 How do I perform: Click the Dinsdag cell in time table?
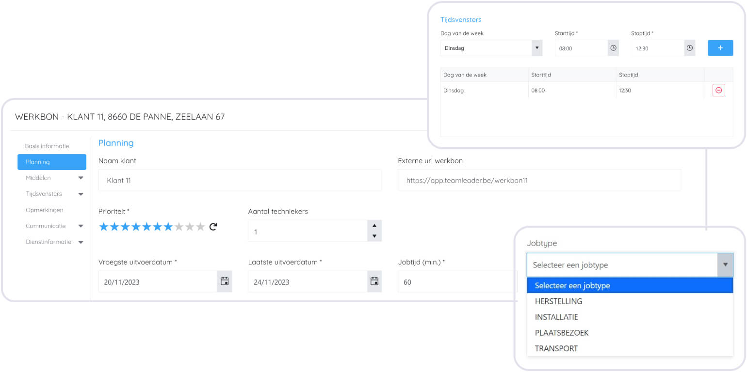click(484, 91)
